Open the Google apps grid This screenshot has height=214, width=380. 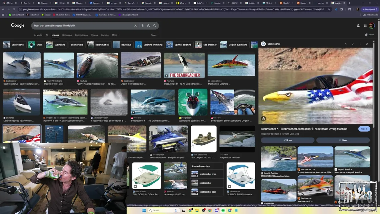[365, 26]
